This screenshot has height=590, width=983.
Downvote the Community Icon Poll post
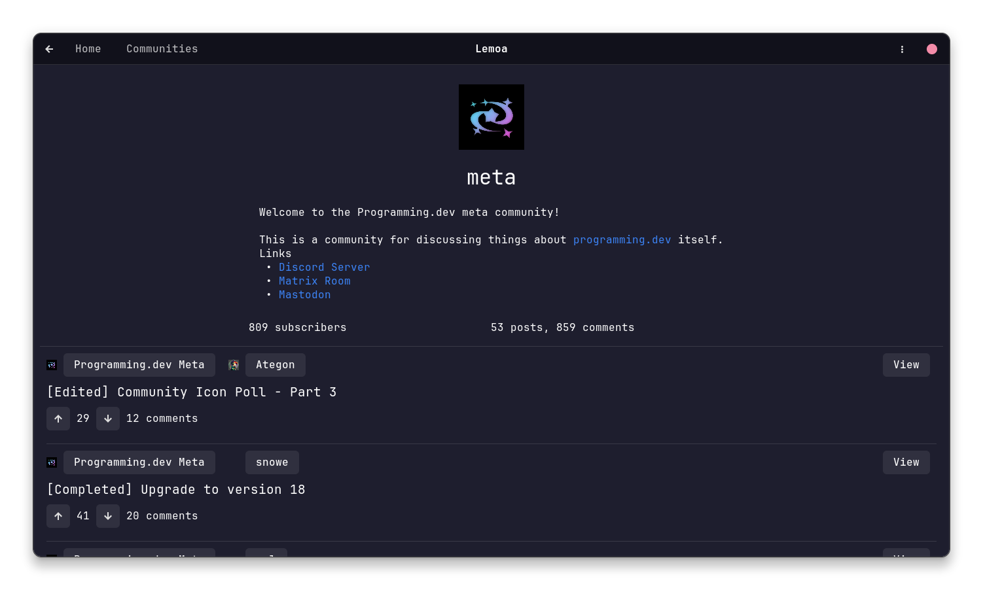[x=108, y=419]
